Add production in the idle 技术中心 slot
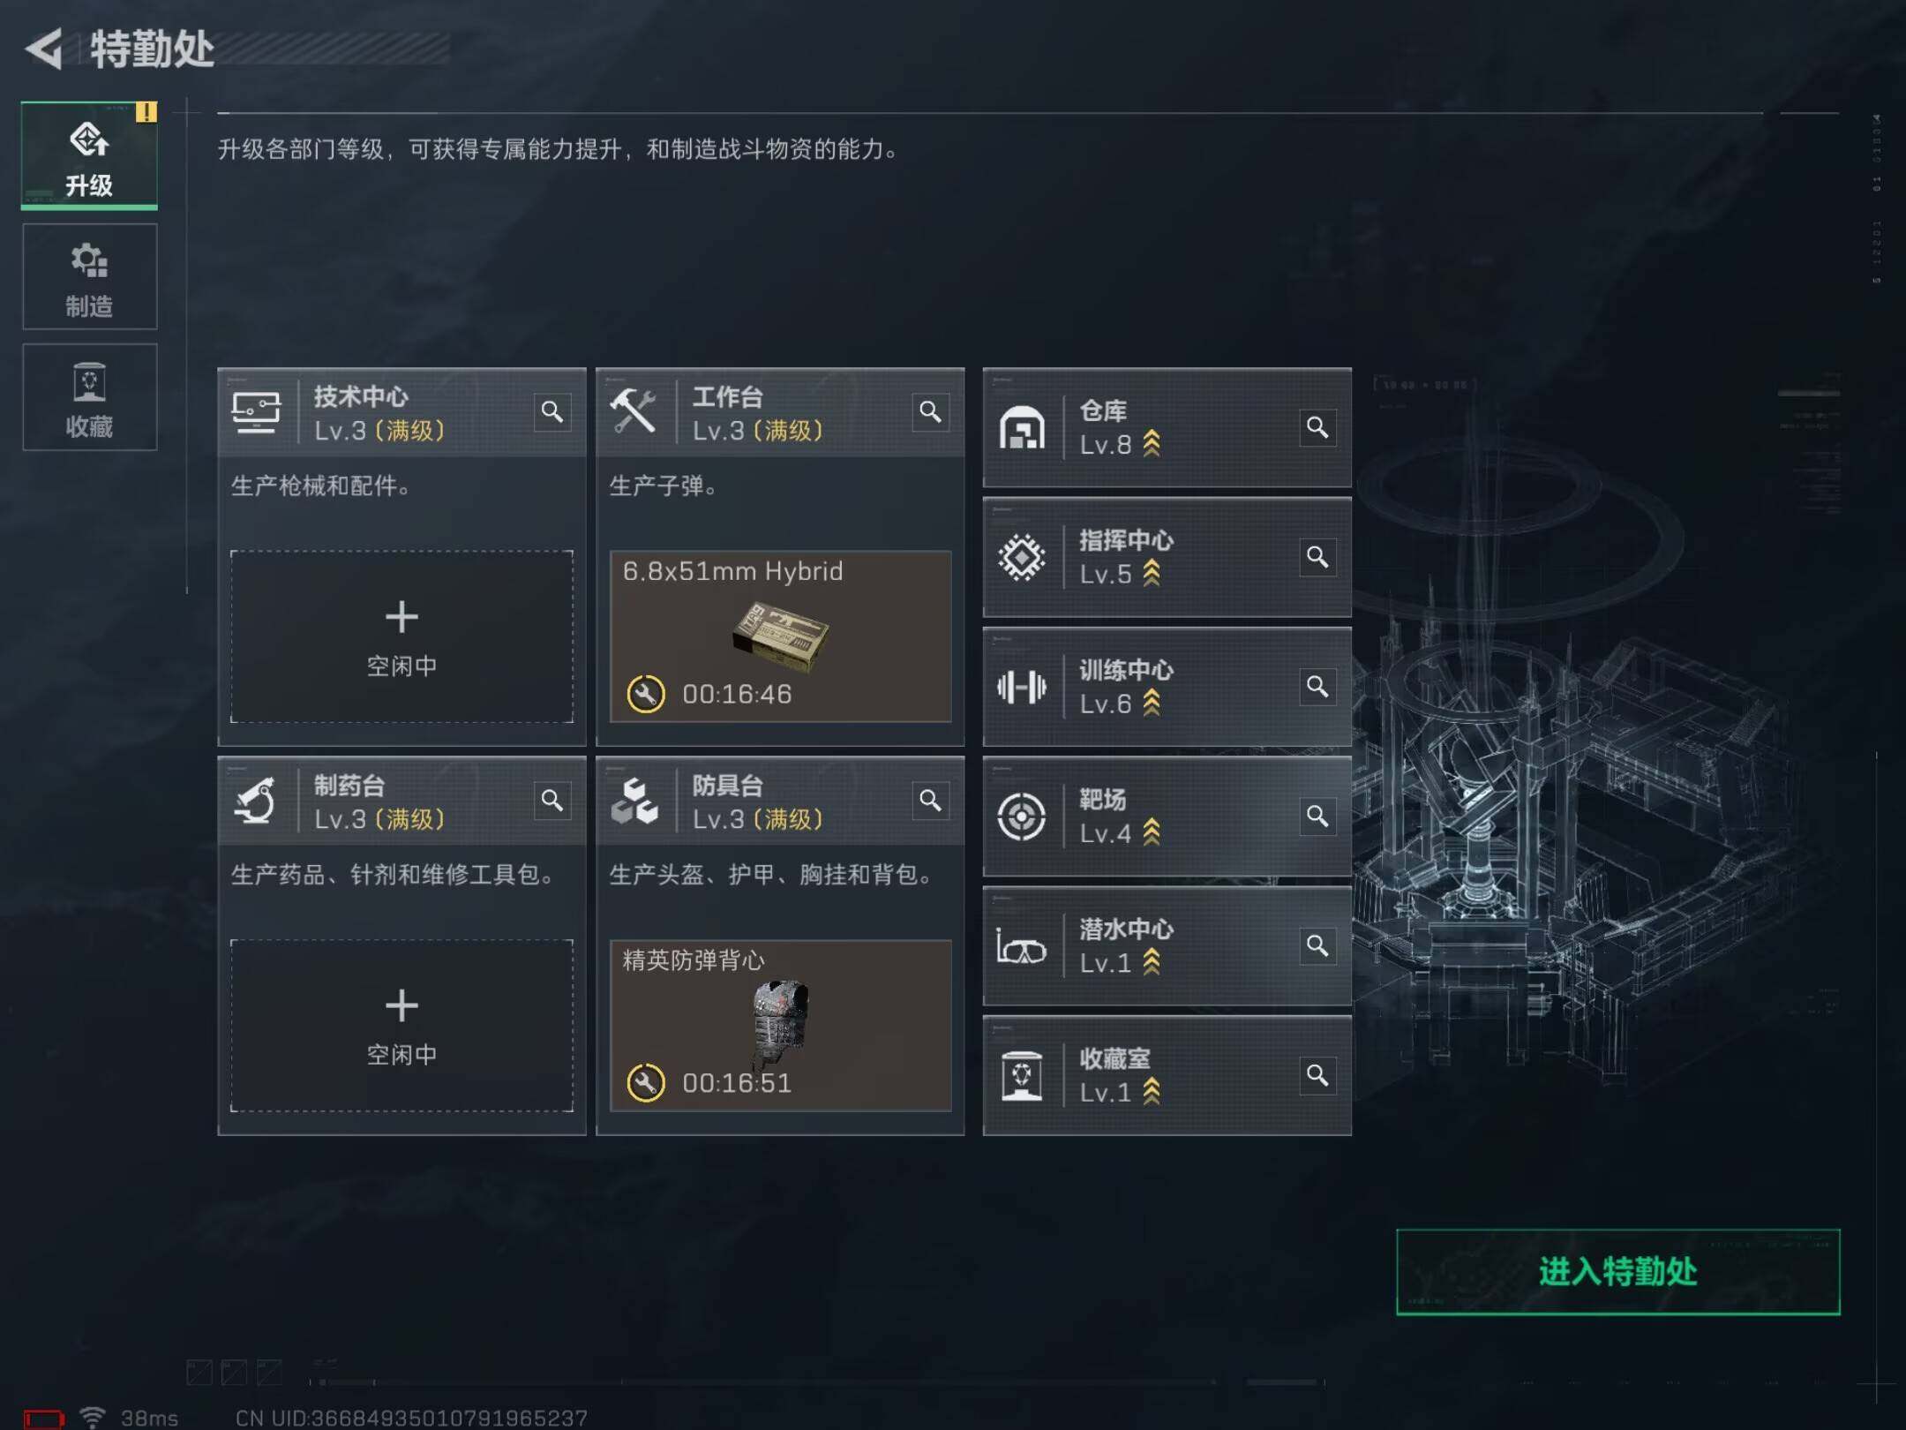The image size is (1906, 1430). pyautogui.click(x=401, y=636)
